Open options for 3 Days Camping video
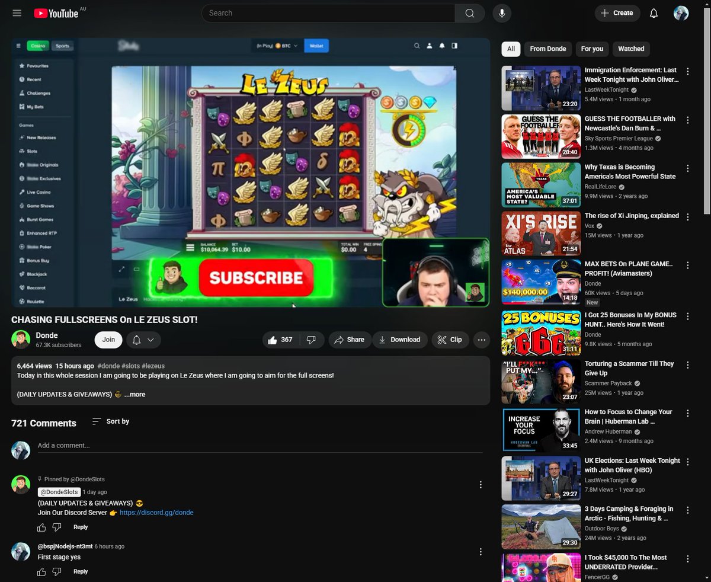Viewport: 711px width, 582px height. [x=688, y=510]
